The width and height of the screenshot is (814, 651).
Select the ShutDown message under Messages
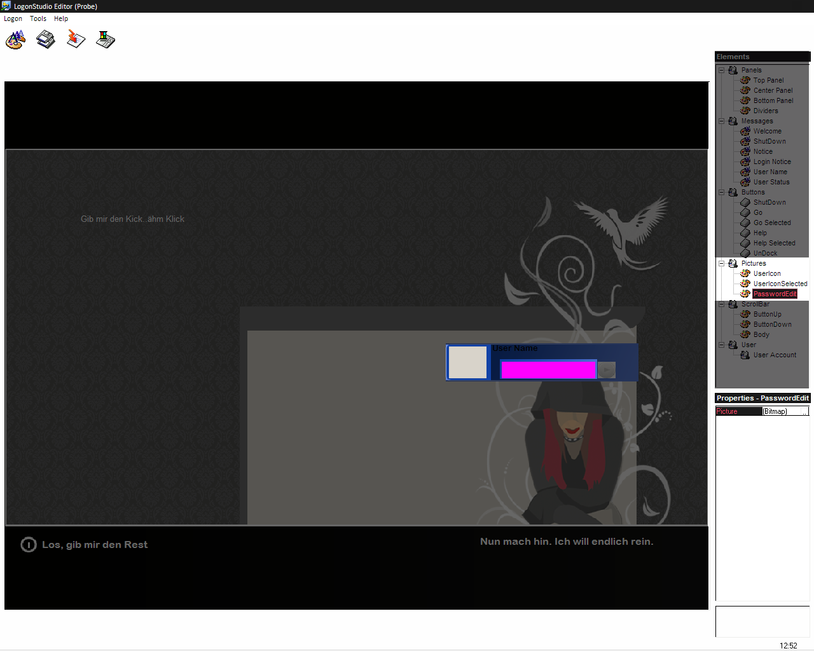pyautogui.click(x=769, y=141)
